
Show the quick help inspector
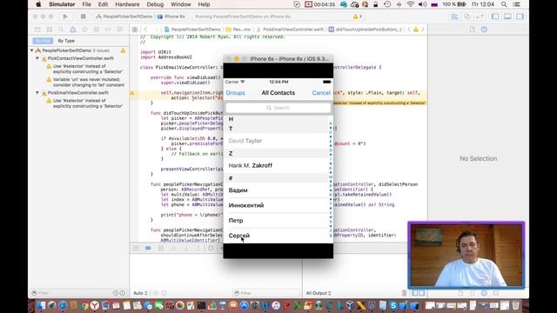tap(484, 30)
